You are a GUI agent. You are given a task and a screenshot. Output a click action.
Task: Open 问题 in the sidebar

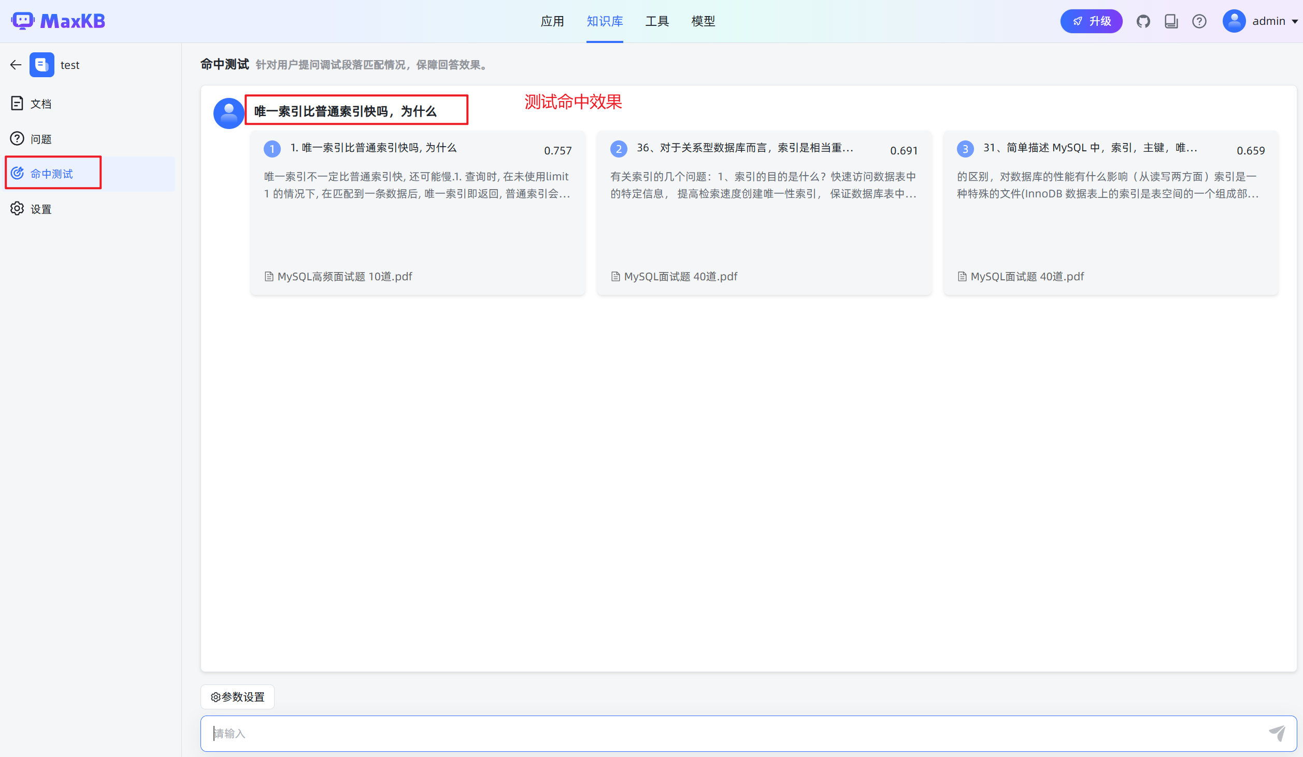point(40,139)
